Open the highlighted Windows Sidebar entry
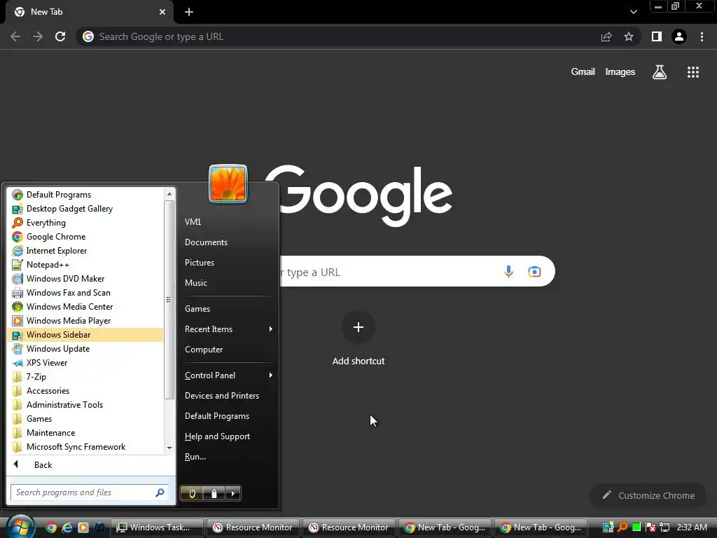 pos(85,335)
